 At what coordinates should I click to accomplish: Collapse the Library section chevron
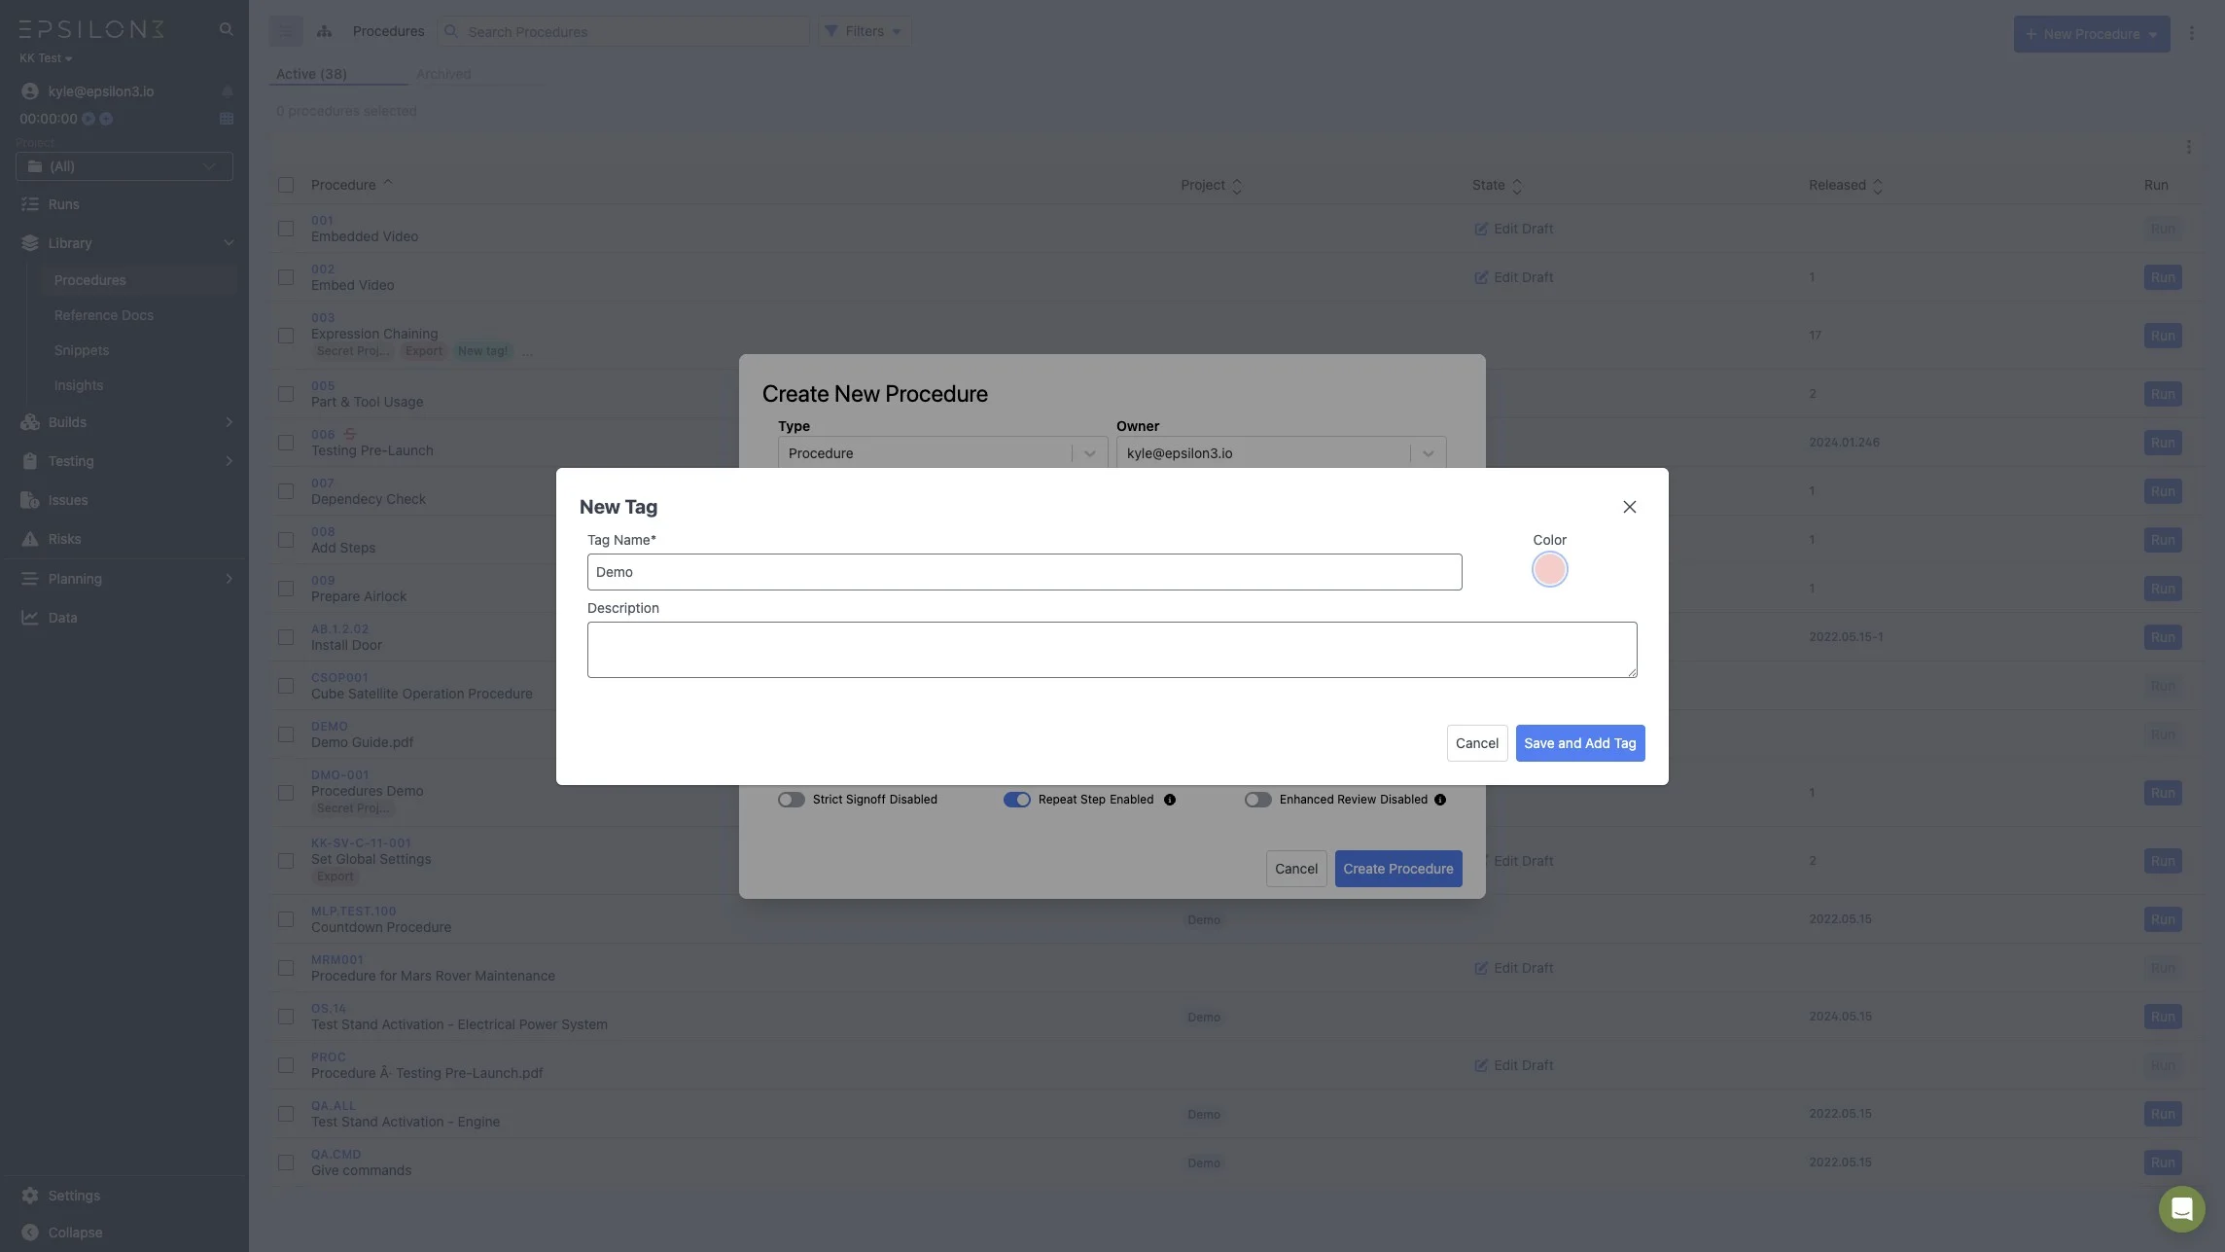coord(229,243)
